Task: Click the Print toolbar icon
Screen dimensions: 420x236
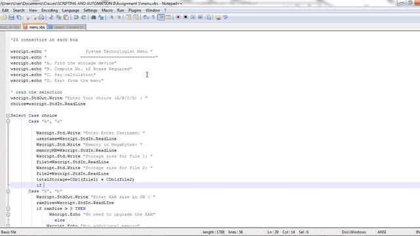Action: (41, 18)
